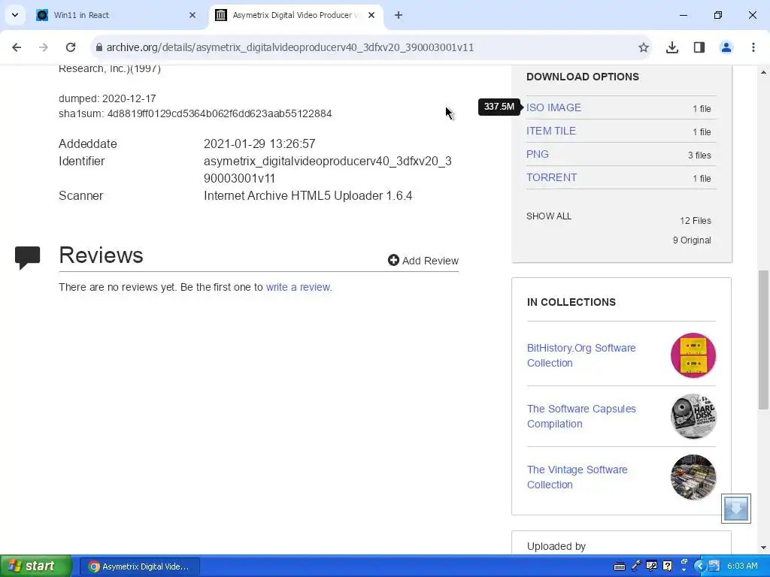Open The Software Capsules Compilation link
Viewport: 770px width, 577px height.
[581, 416]
